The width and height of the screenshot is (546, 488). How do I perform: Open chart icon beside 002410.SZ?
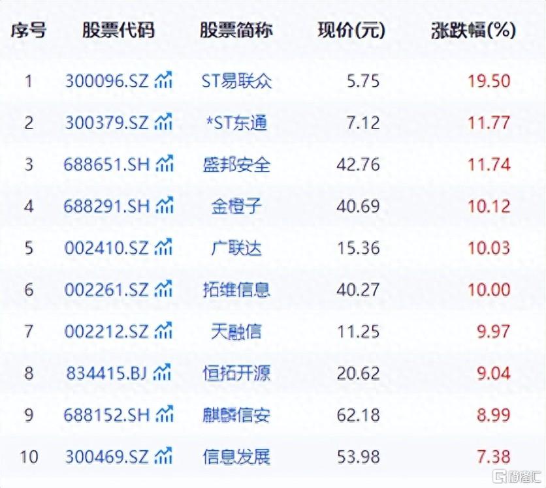[x=164, y=247]
